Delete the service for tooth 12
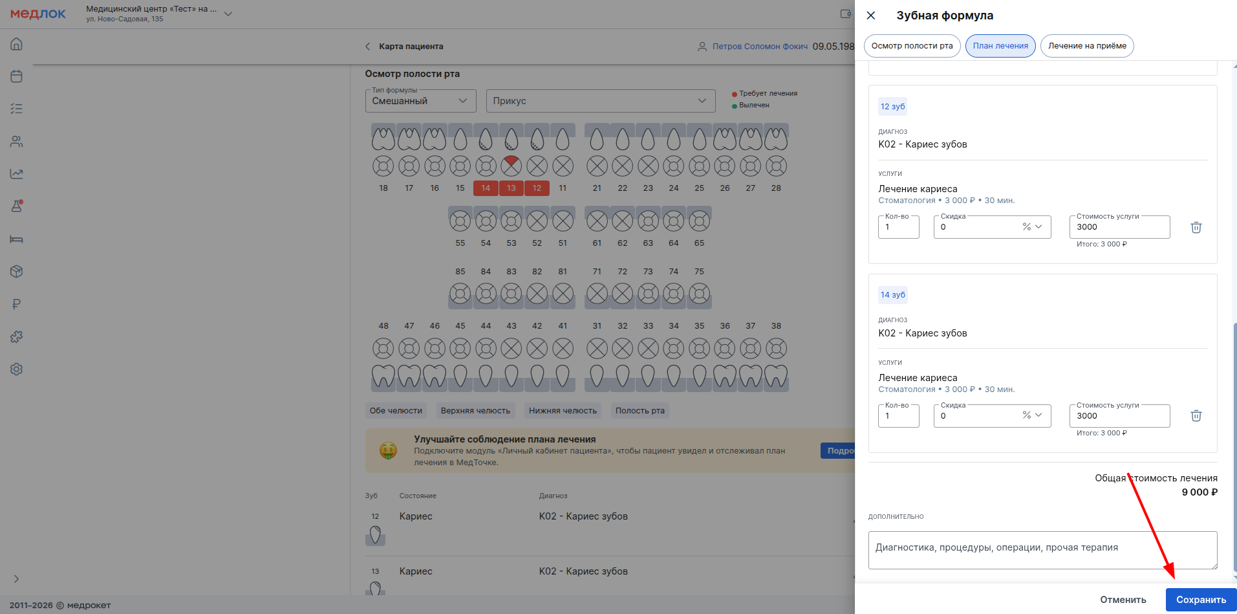 coord(1196,227)
